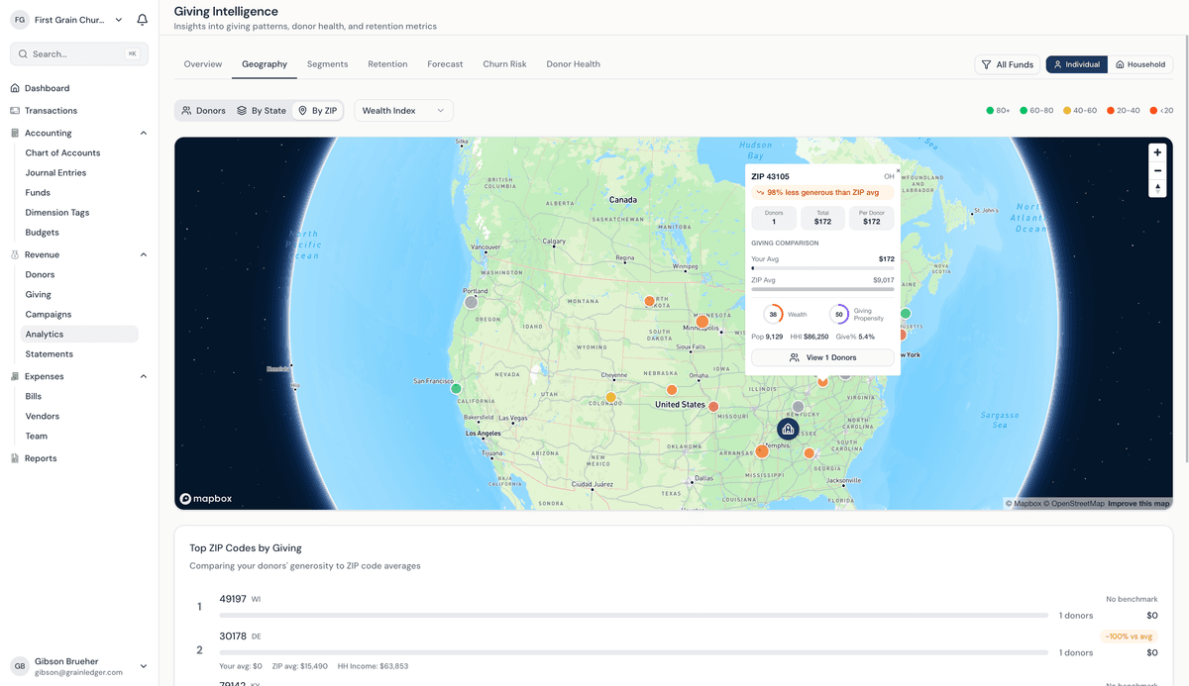Click the green marker near San Francisco
Screen dimensions: 1189x686
(456, 389)
